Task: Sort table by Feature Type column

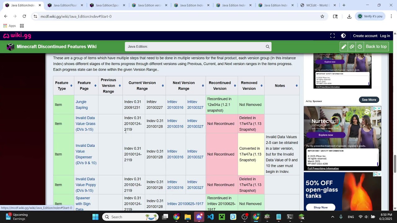Action: coord(71,86)
